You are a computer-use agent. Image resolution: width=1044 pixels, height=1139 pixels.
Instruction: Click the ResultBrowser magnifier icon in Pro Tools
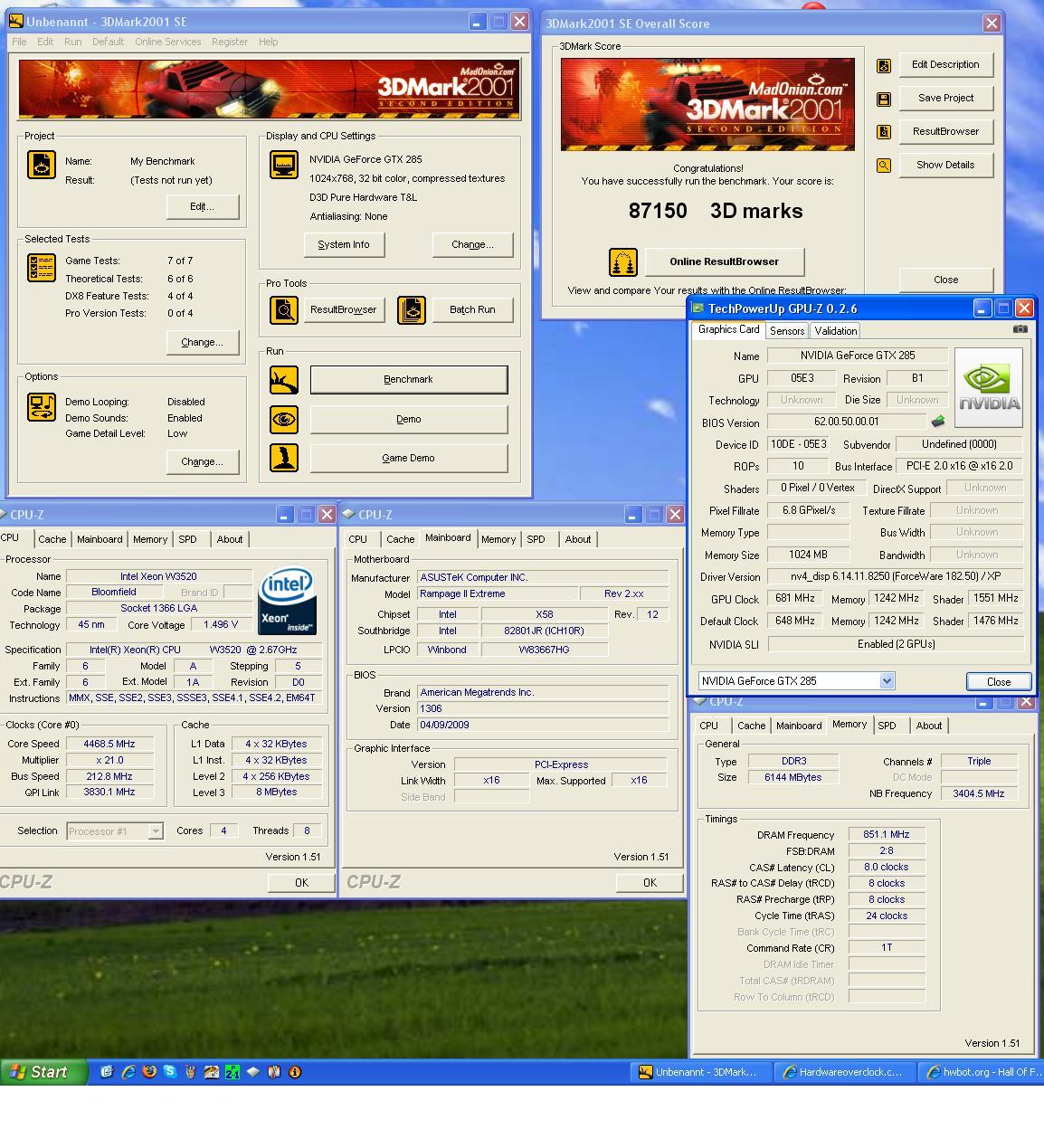coord(284,310)
